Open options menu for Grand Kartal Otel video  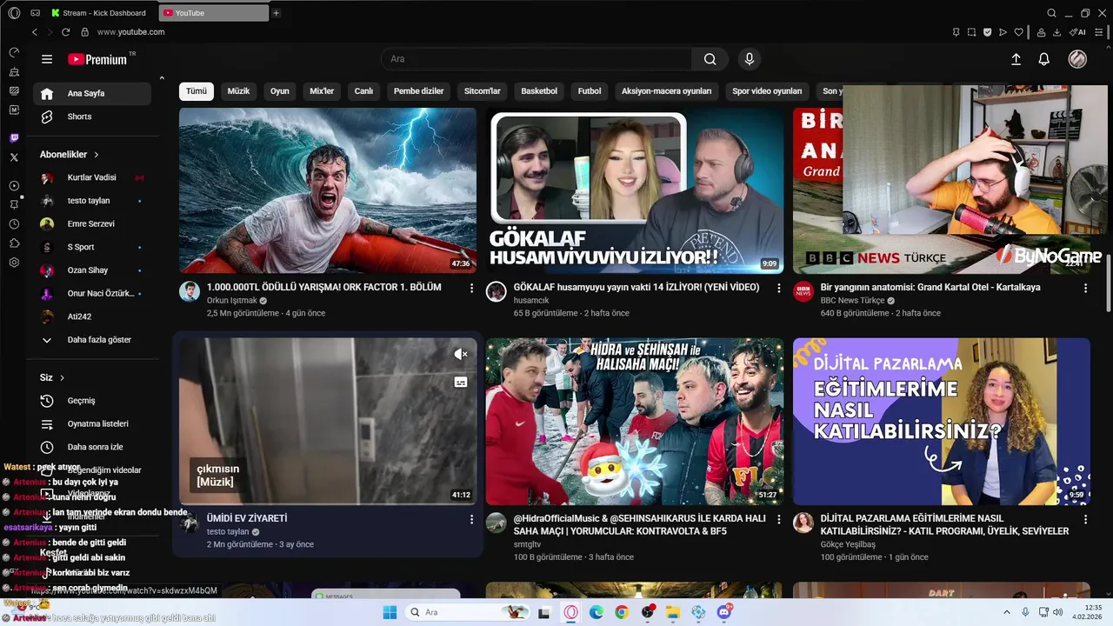1085,288
